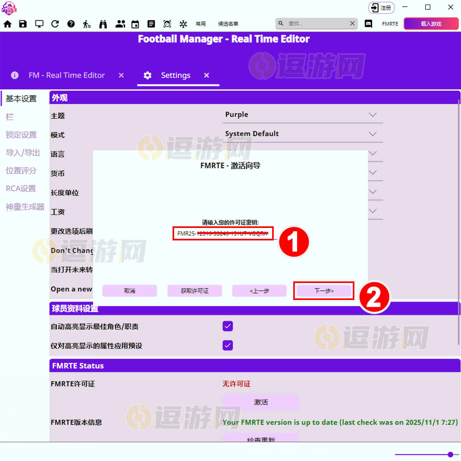The height and width of the screenshot is (461, 461).
Task: Click the 无许可证 status text
Action: 237,384
